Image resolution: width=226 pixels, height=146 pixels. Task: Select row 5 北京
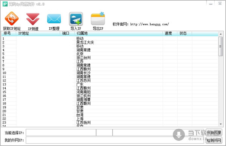(x=110, y=54)
